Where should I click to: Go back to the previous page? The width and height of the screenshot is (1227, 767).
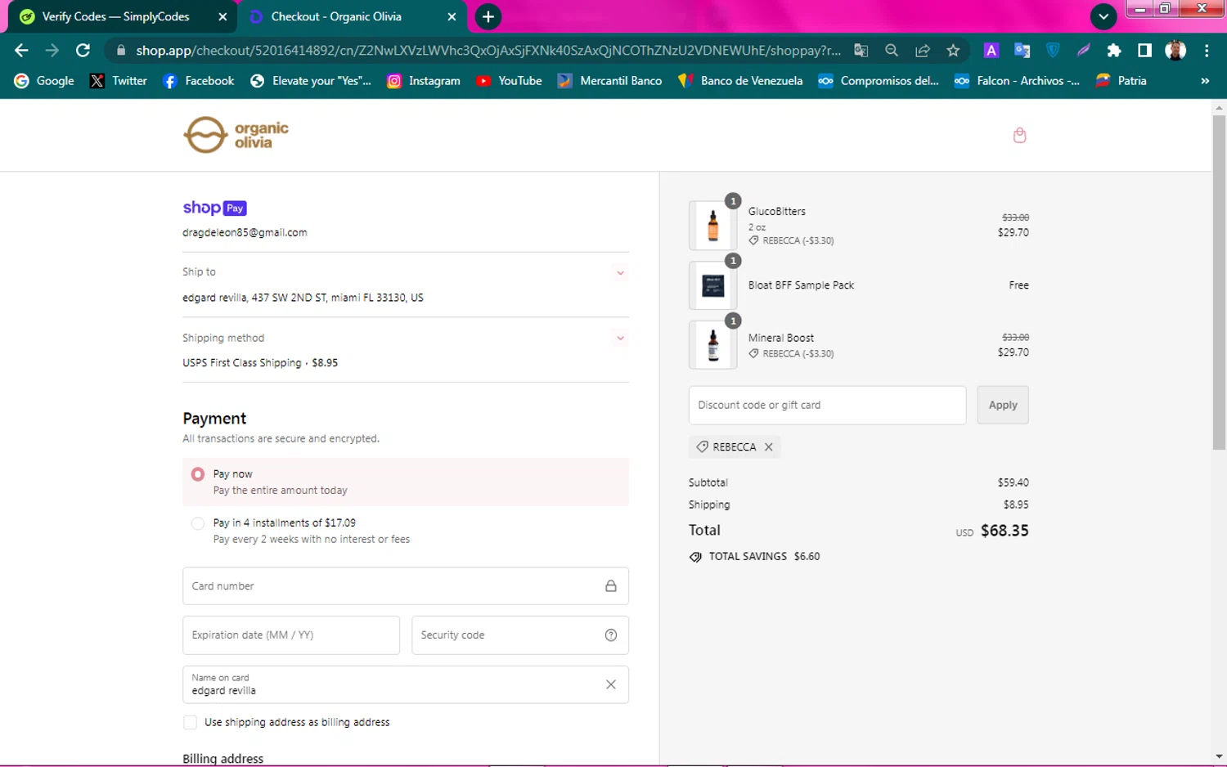click(21, 51)
